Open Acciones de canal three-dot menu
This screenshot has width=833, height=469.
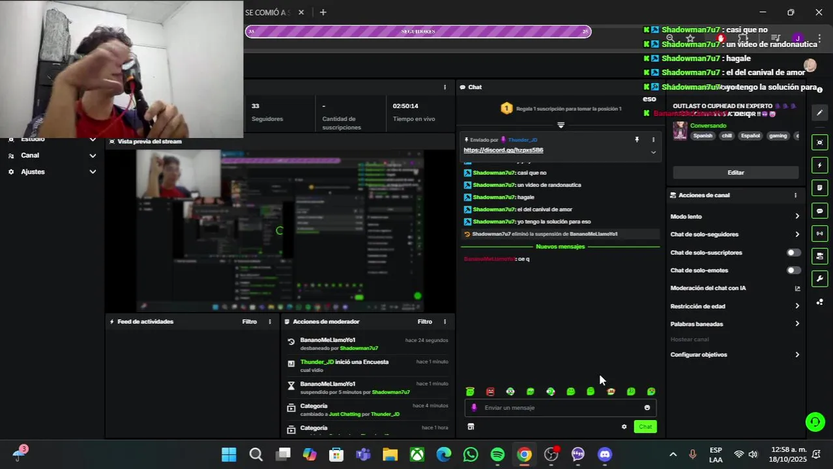tap(795, 195)
